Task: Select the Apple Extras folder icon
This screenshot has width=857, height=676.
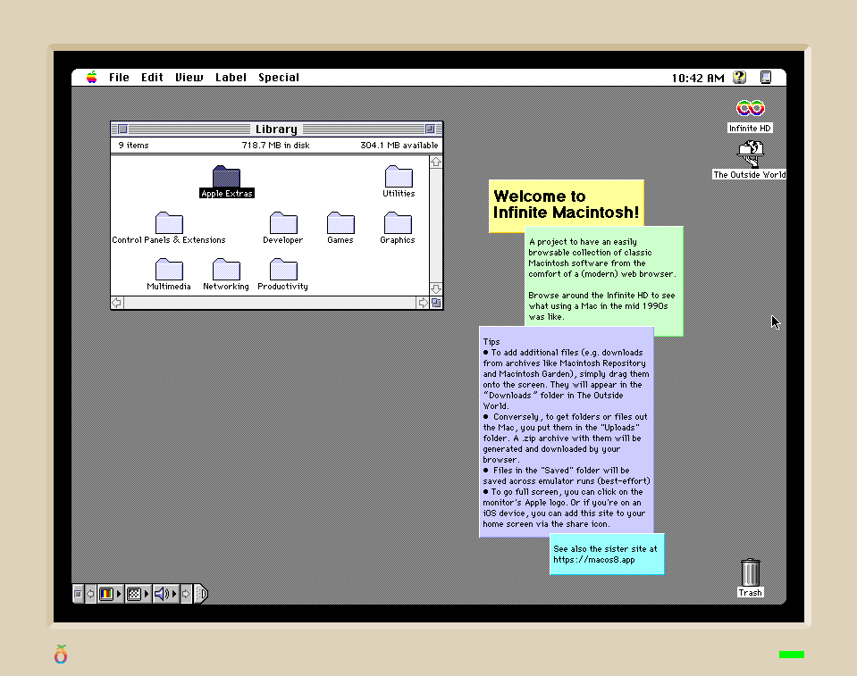Action: (226, 177)
